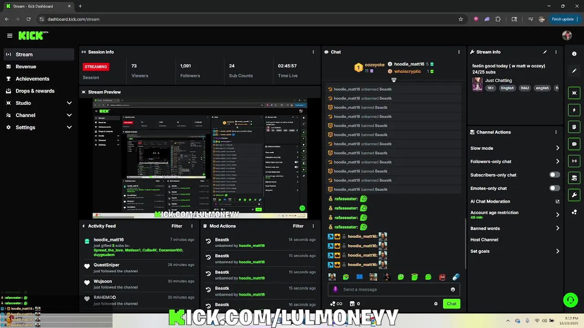584x328 pixels.
Task: Open AI Chat Moderation external link icon
Action: point(558,201)
